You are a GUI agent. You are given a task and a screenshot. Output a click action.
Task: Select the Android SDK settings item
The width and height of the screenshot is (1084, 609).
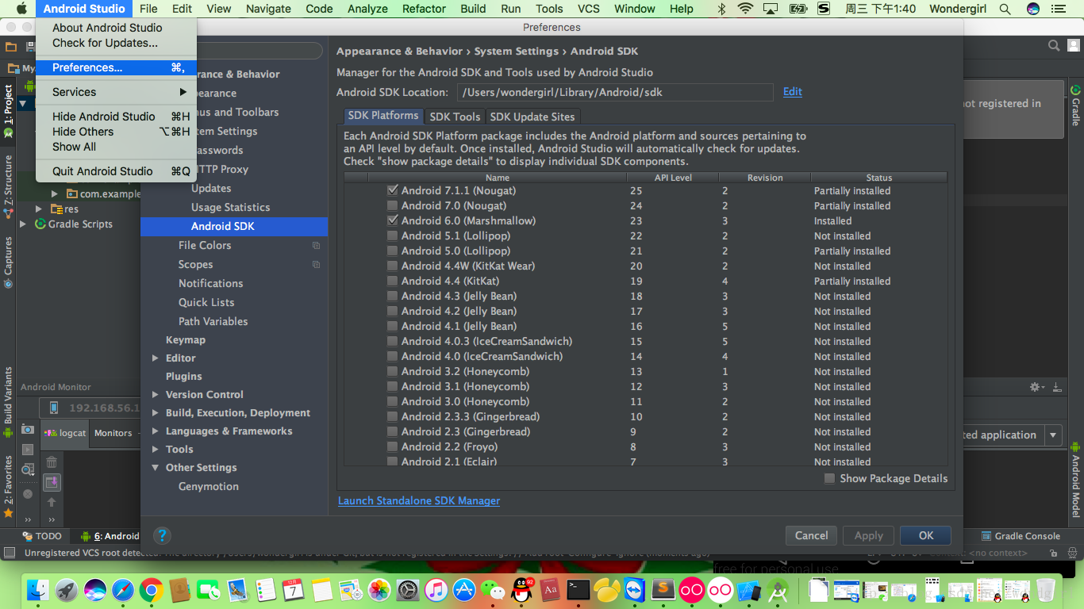[x=234, y=227]
